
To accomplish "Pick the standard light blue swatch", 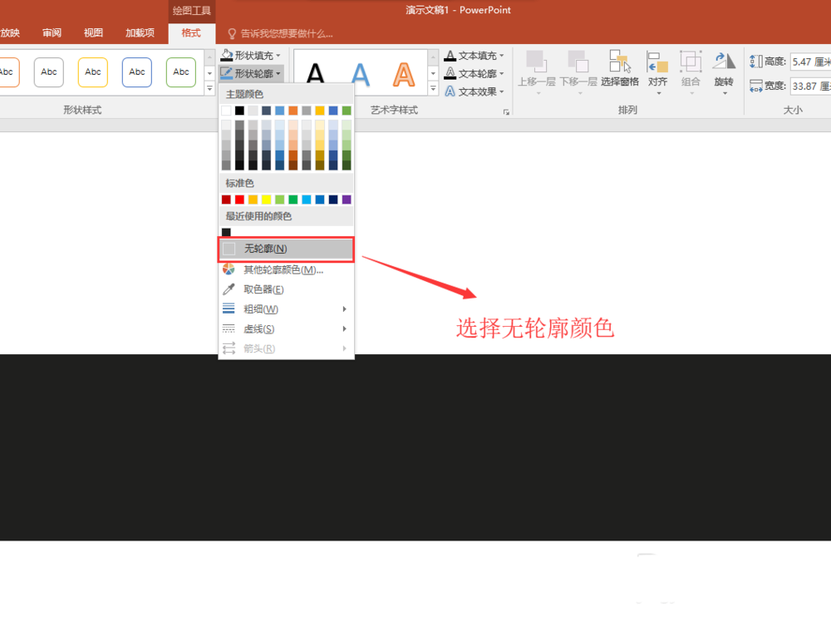I will [x=307, y=200].
